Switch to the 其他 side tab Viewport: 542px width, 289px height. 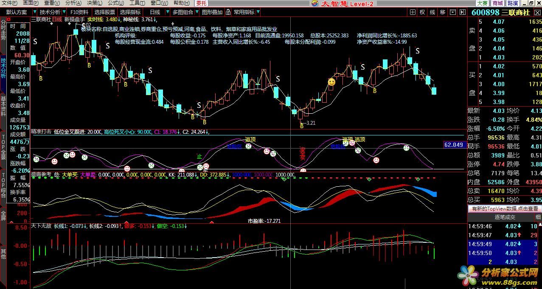[3, 254]
